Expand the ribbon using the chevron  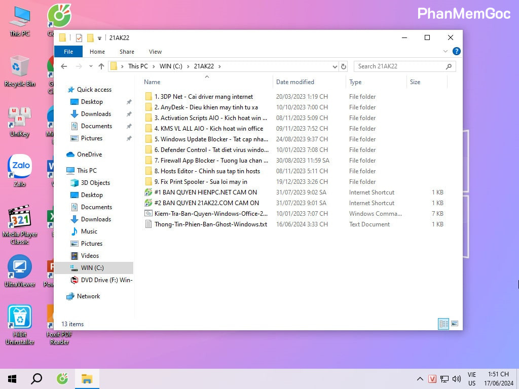point(446,51)
